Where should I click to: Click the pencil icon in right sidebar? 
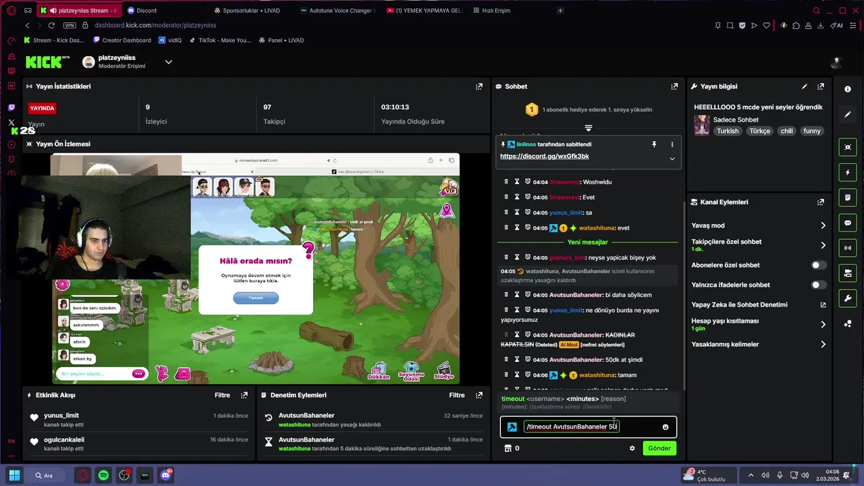click(848, 115)
